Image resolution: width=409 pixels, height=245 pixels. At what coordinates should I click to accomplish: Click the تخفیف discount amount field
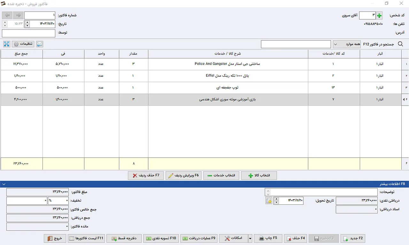click(27, 201)
